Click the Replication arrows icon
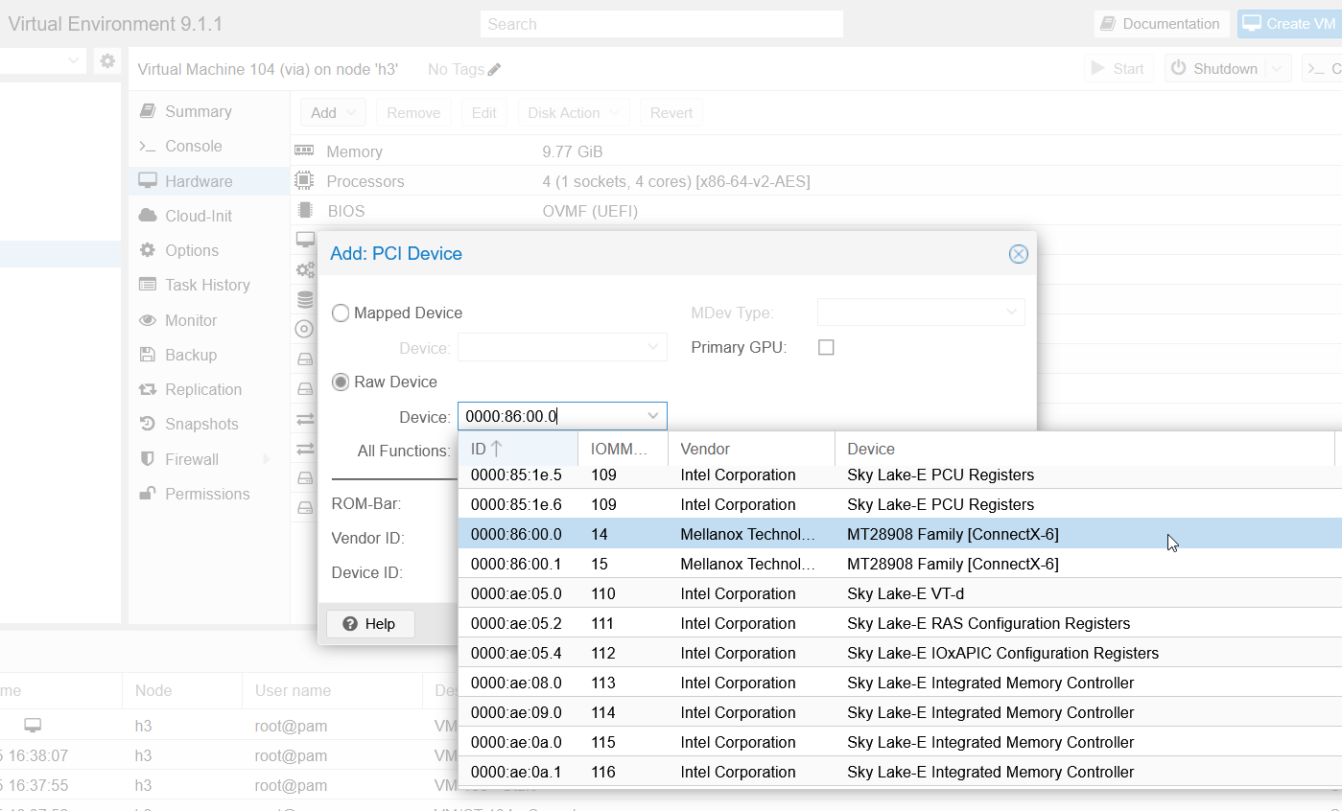Viewport: 1342px width, 811px height. tap(148, 389)
